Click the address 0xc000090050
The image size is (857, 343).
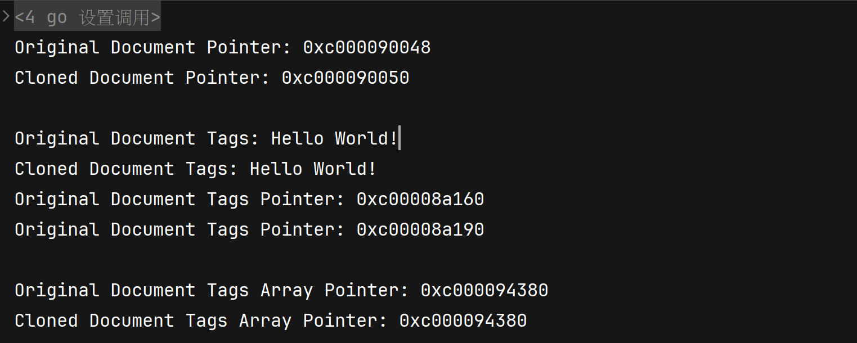346,78
